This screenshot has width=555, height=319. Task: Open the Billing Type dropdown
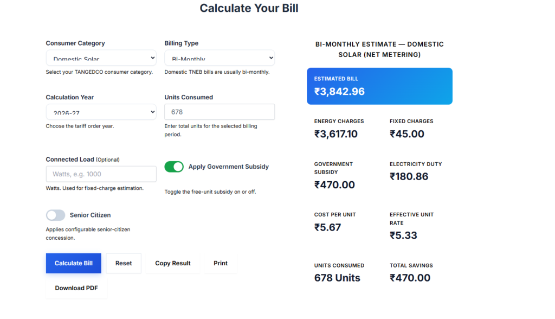tap(220, 58)
